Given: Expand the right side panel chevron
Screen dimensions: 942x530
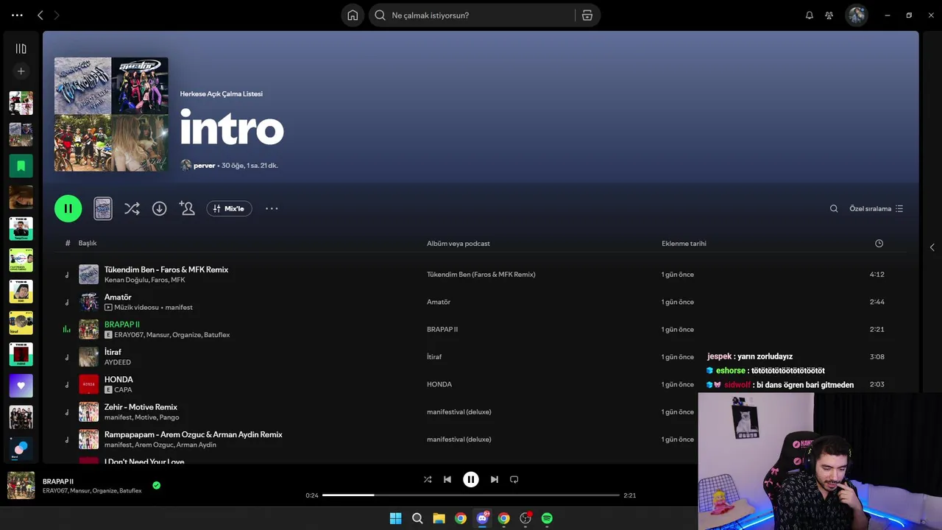Looking at the screenshot, I should (932, 247).
